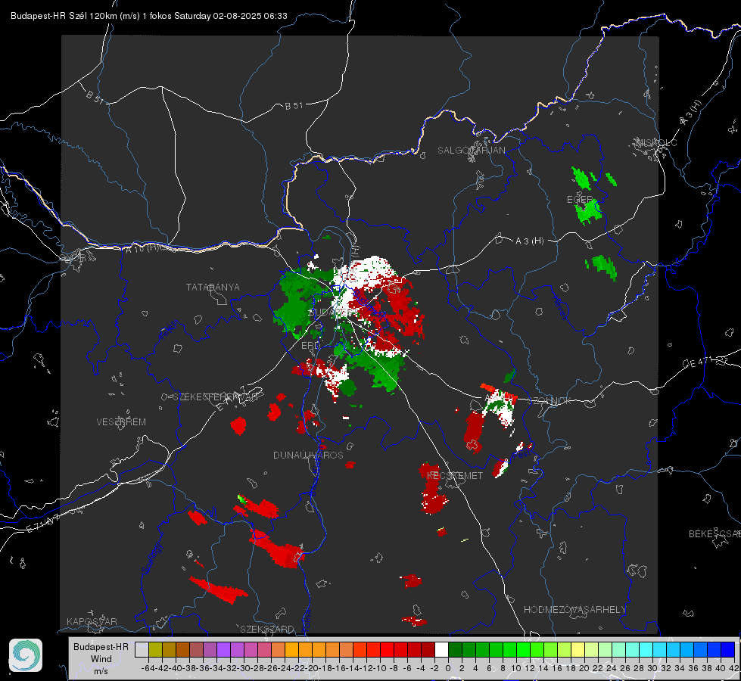Select the light gray first swatch of legend
This screenshot has height=681, width=741.
coord(142,649)
